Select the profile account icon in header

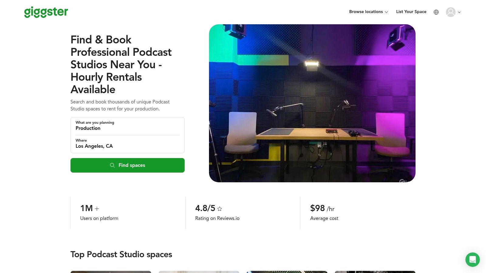450,12
